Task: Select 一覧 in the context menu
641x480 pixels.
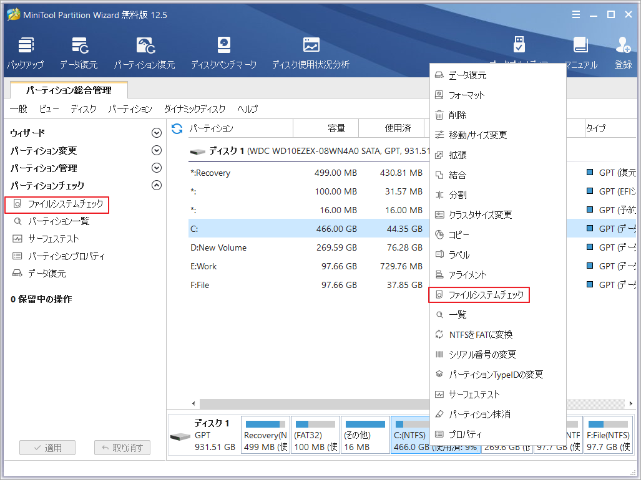Action: (498, 315)
